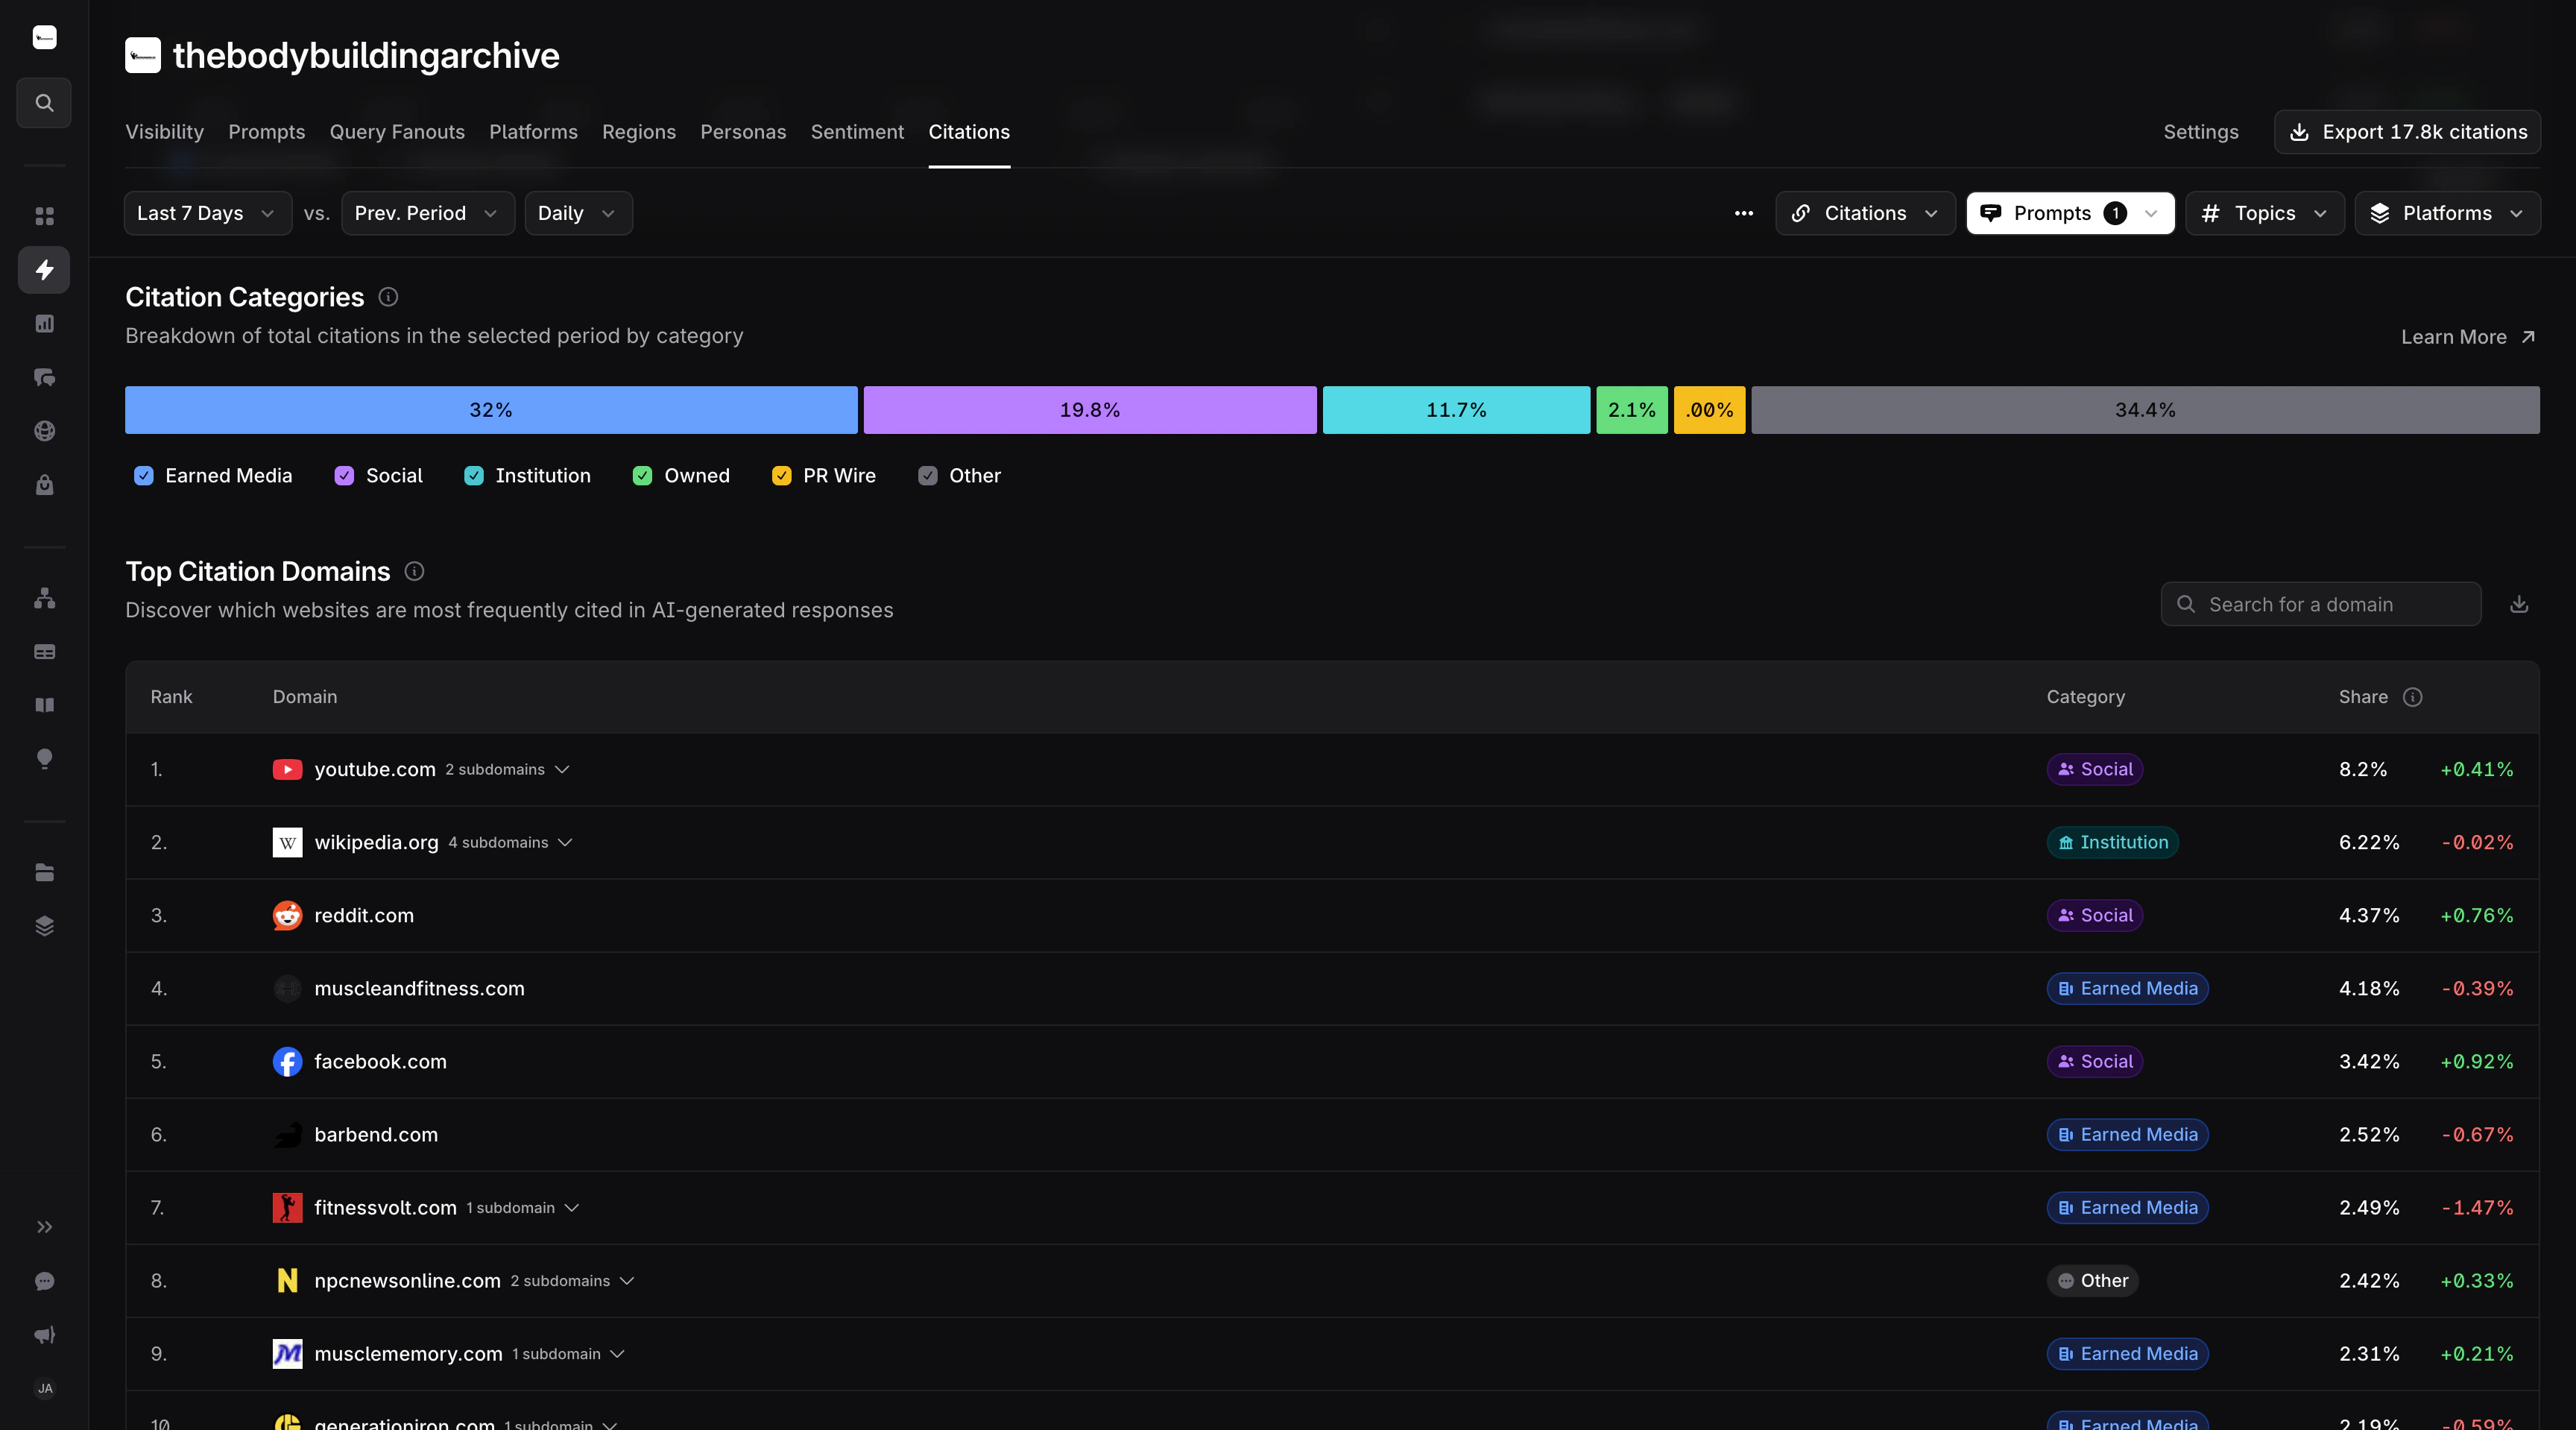Screen dimensions: 2576x1430
Task: Open the Last 7 Days date range dropdown
Action: point(208,213)
